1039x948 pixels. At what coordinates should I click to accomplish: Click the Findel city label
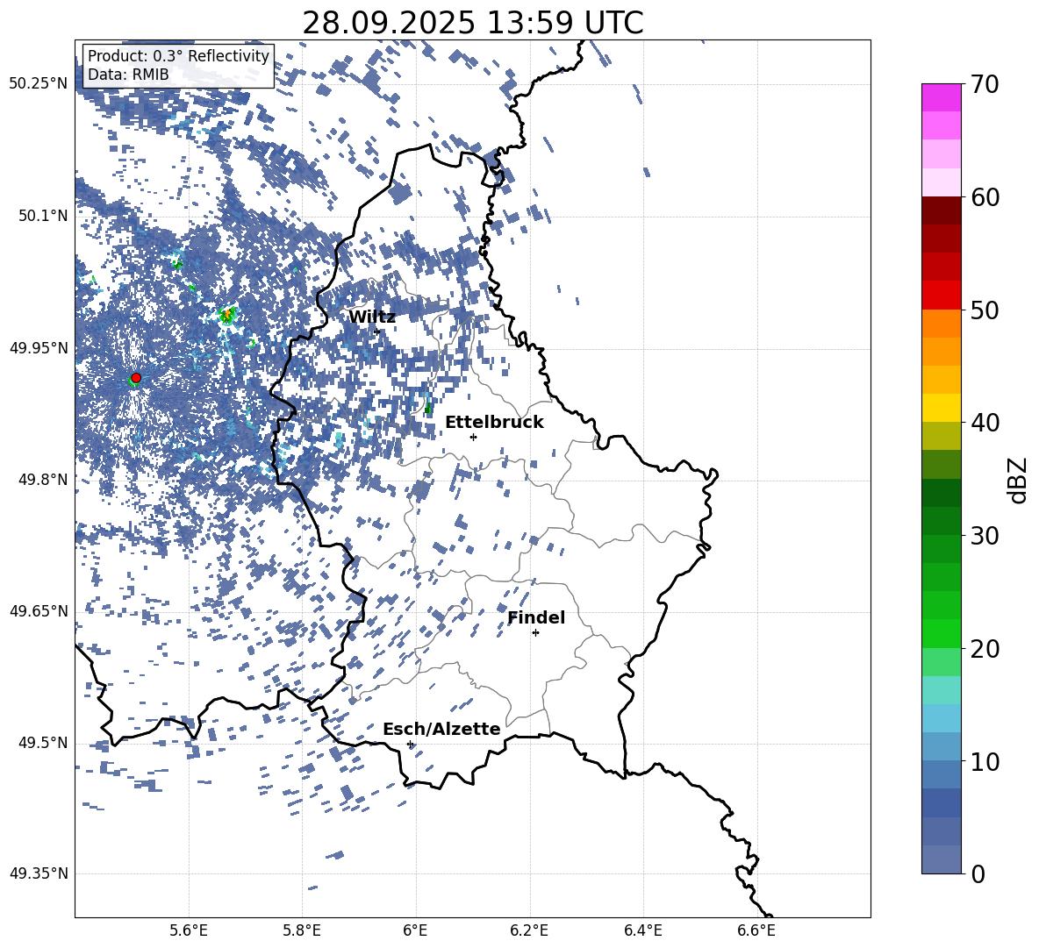(536, 618)
